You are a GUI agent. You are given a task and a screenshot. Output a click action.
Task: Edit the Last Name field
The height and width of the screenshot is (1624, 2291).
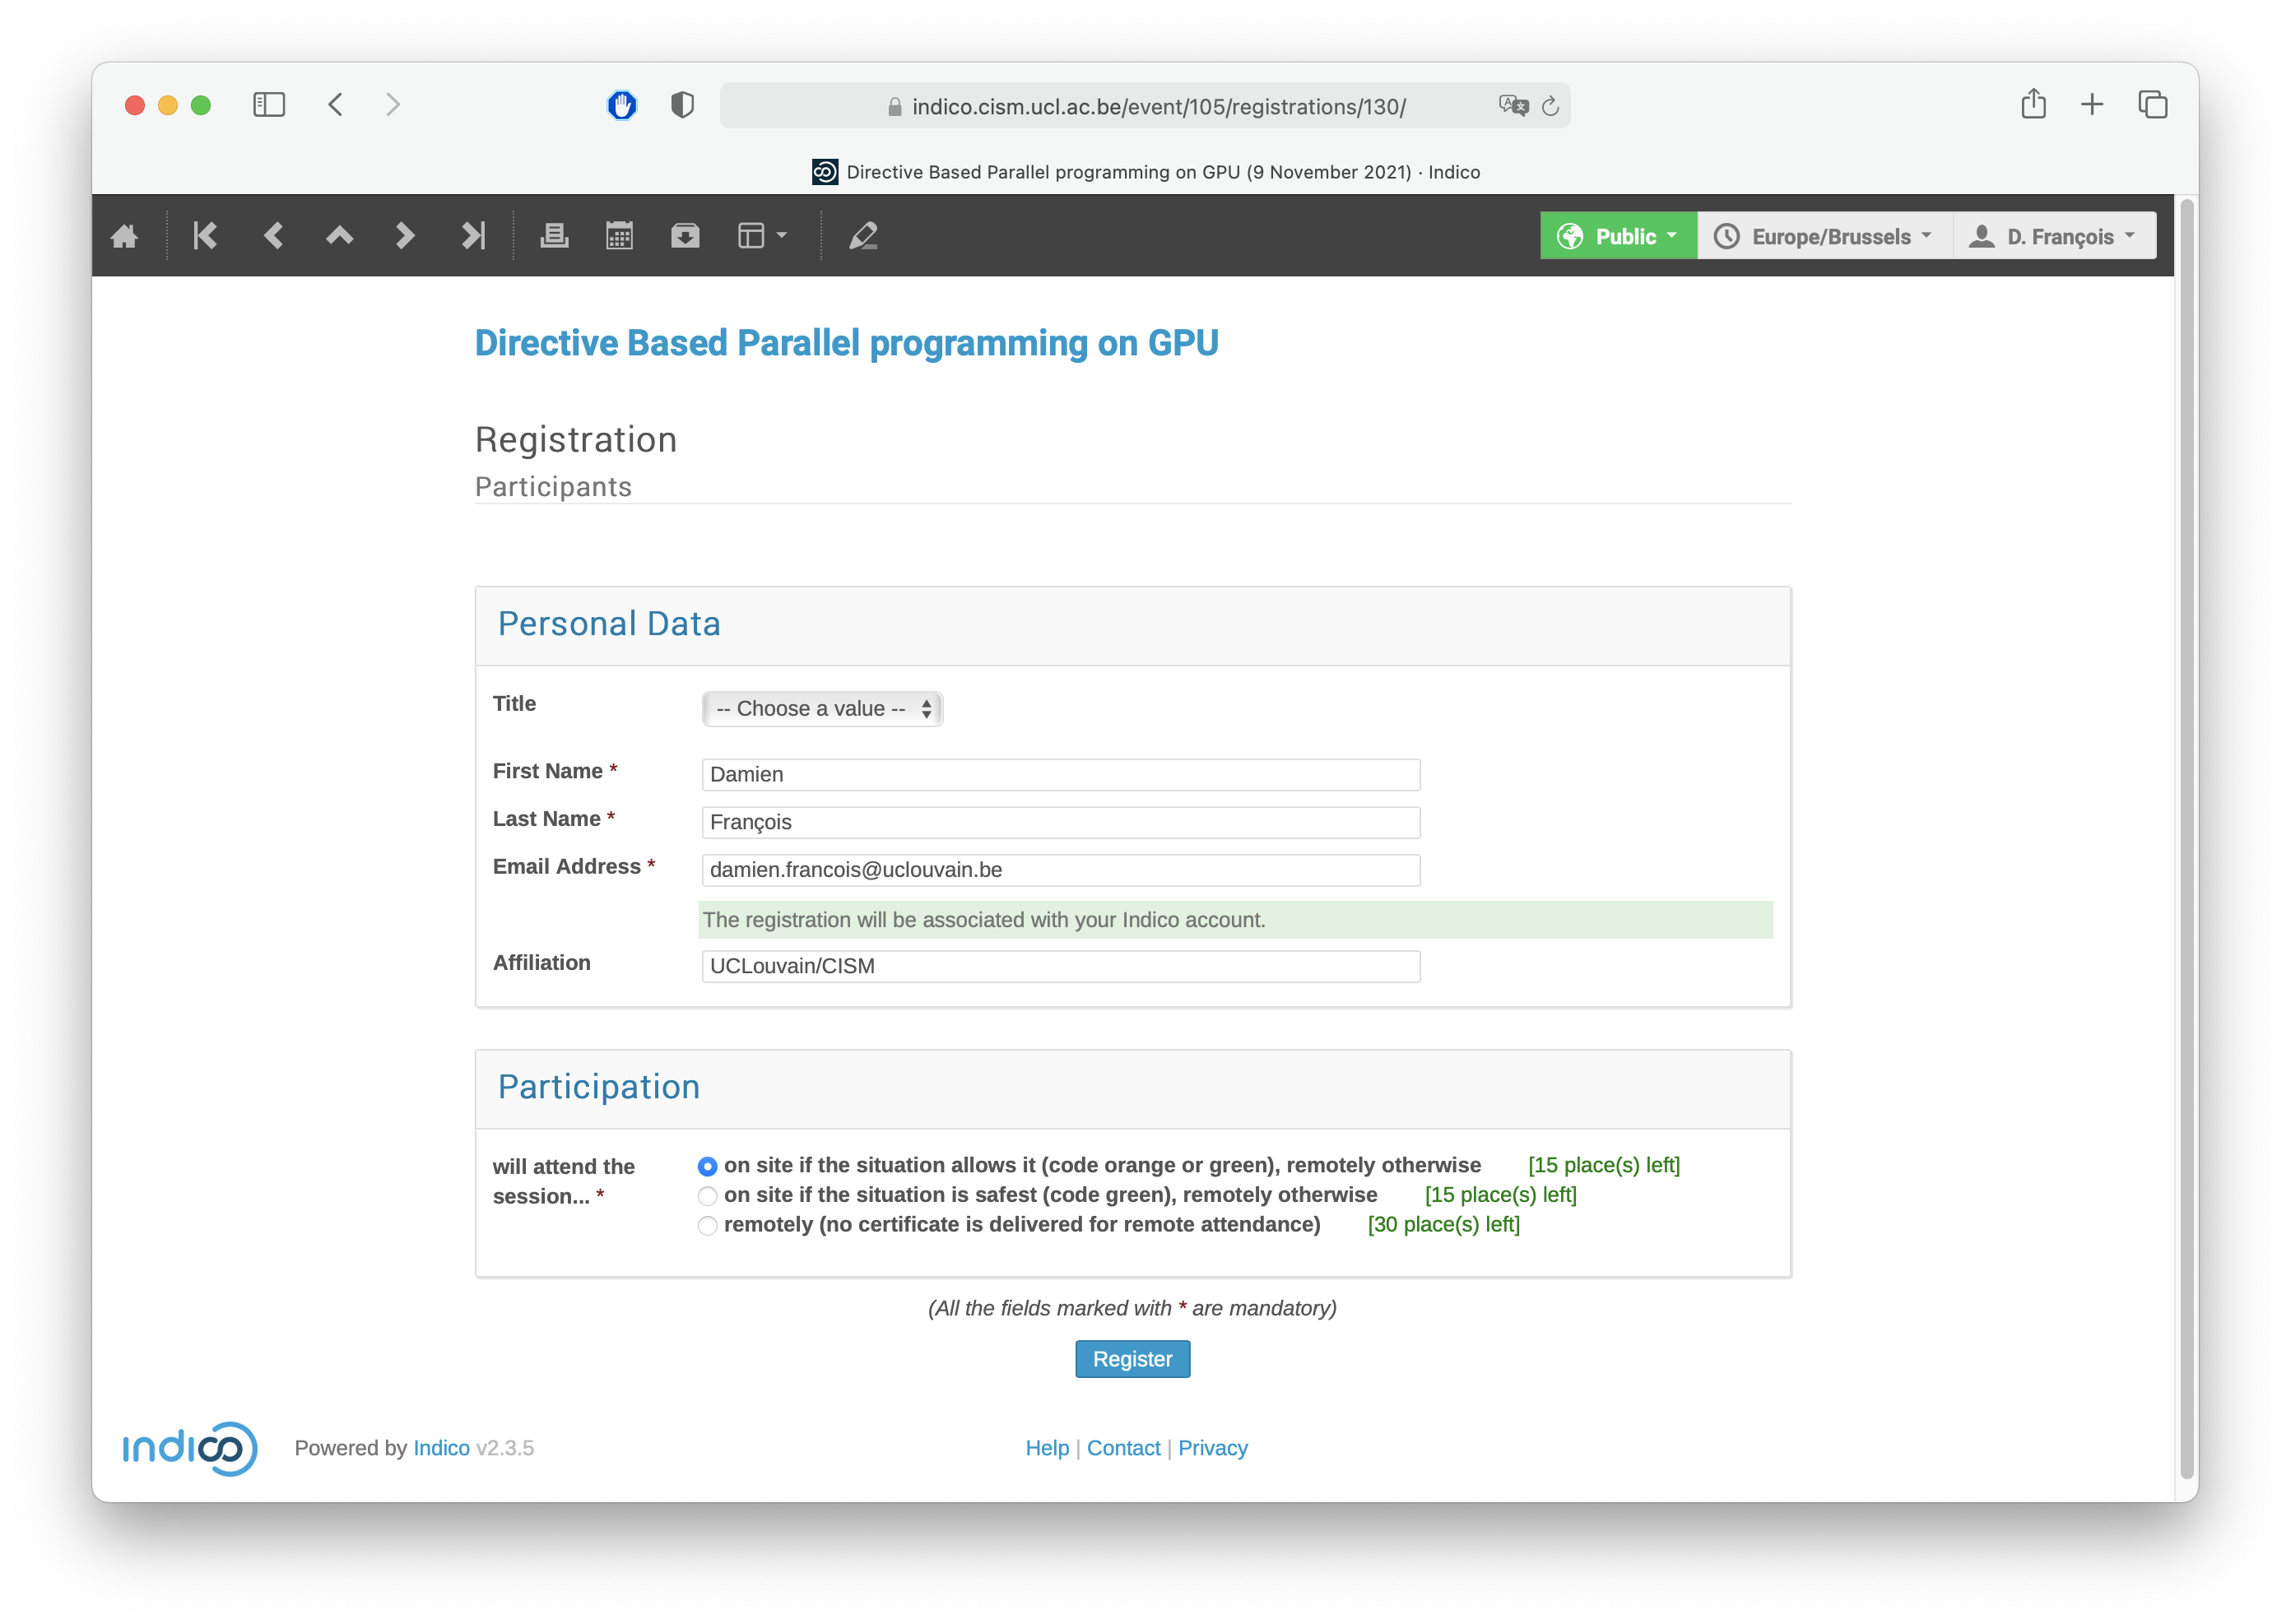pyautogui.click(x=1061, y=822)
